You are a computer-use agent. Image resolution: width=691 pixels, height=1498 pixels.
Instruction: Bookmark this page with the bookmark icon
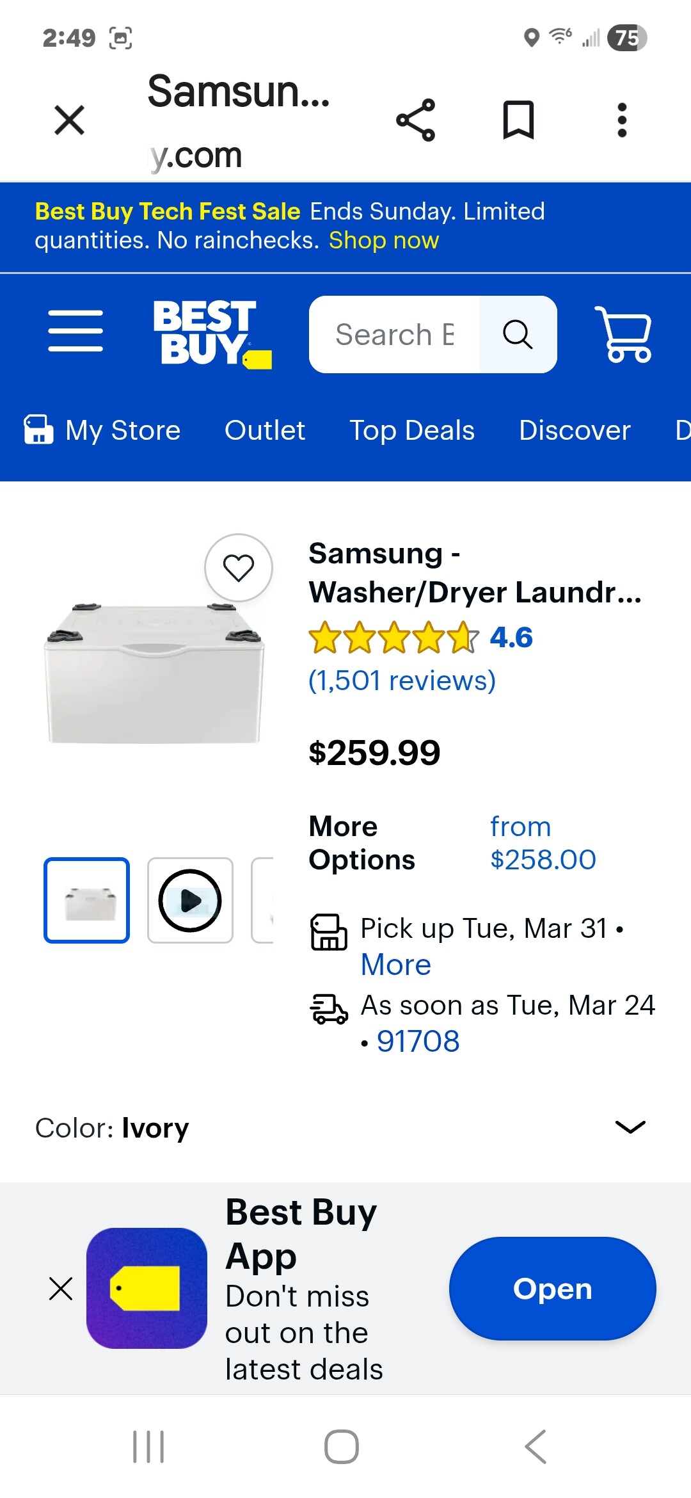click(518, 120)
